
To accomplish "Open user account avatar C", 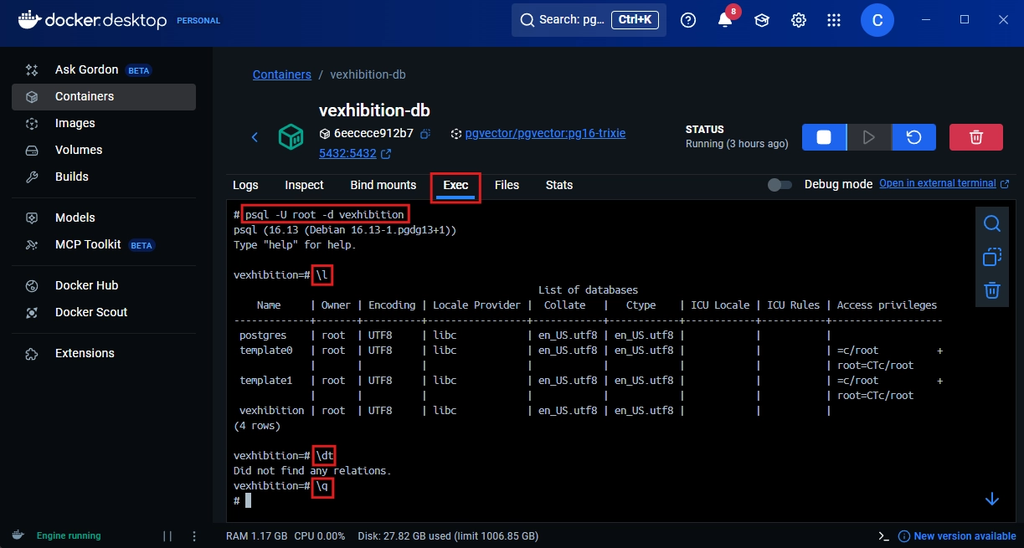I will [877, 20].
